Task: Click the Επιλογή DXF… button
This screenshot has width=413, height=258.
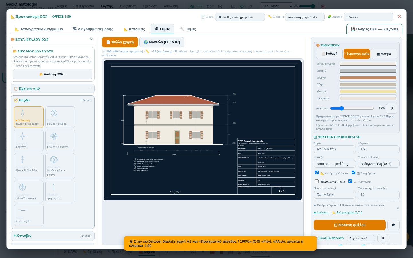Action: tap(52, 74)
